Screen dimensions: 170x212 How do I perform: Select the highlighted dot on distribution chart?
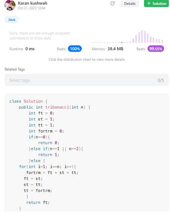pos(122,42)
